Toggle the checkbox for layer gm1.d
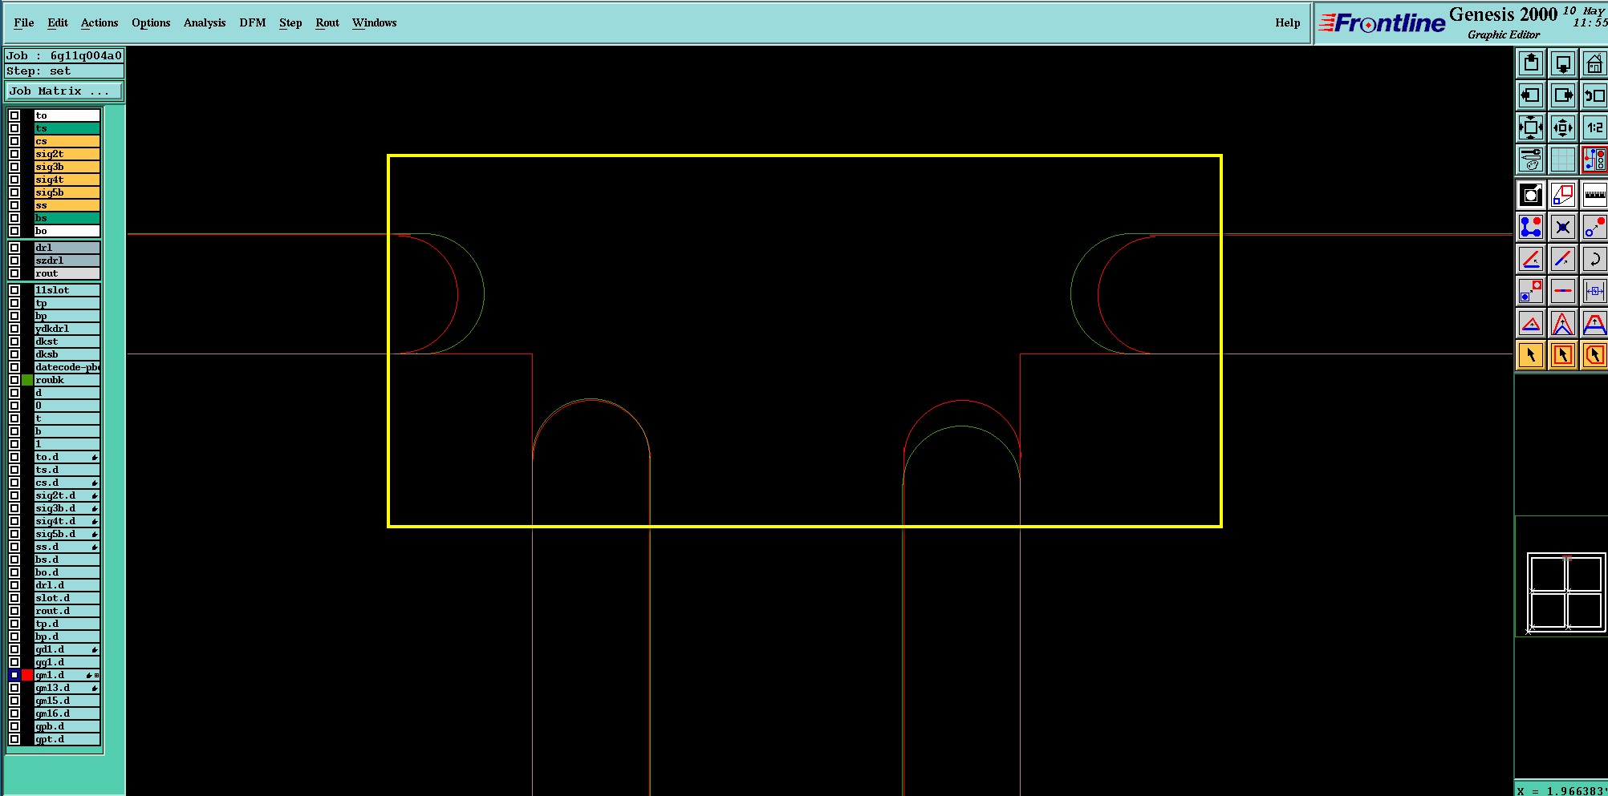1608x796 pixels. click(x=14, y=675)
